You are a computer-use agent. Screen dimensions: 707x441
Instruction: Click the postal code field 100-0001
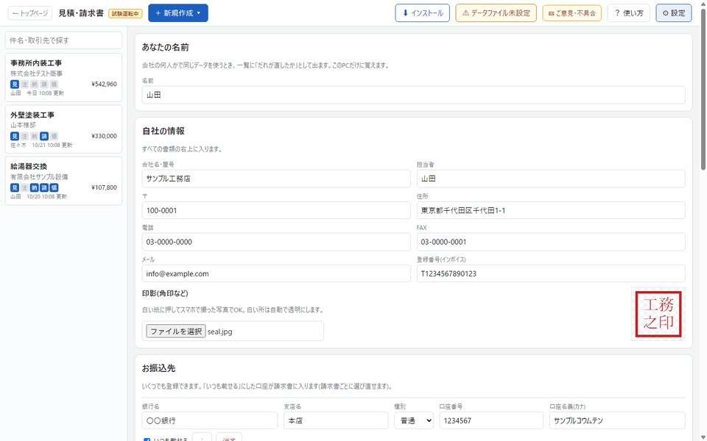point(276,210)
